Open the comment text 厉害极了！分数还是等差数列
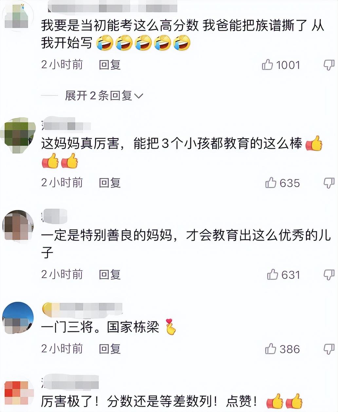The image size is (338, 412). point(149,401)
